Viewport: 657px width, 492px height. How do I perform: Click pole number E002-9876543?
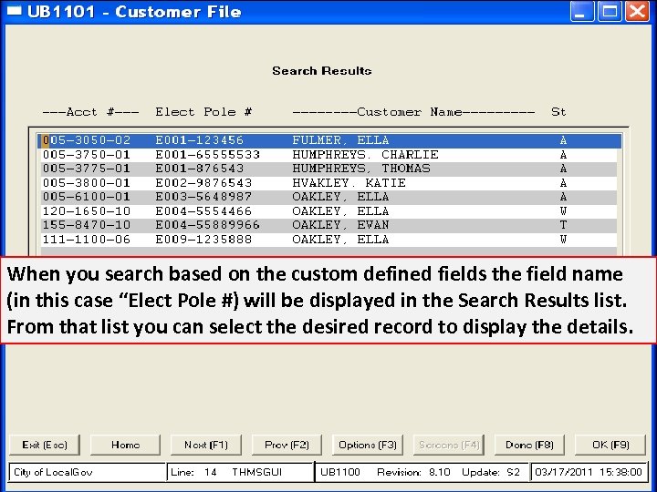203,183
